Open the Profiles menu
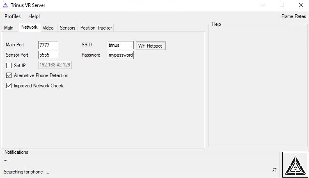309x178 pixels. point(12,16)
